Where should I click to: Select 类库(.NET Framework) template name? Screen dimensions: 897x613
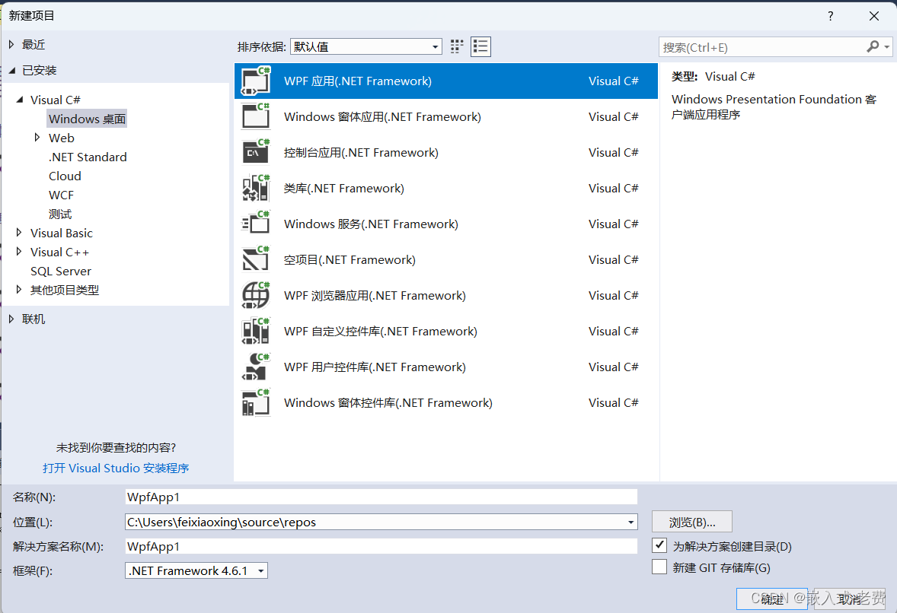tap(344, 188)
